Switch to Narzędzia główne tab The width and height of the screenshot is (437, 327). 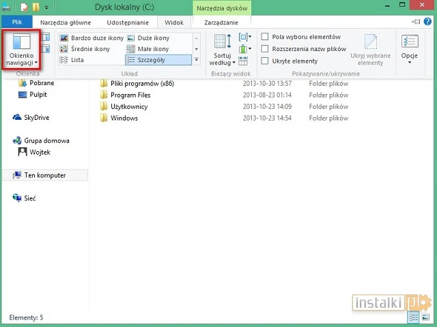[x=66, y=22]
